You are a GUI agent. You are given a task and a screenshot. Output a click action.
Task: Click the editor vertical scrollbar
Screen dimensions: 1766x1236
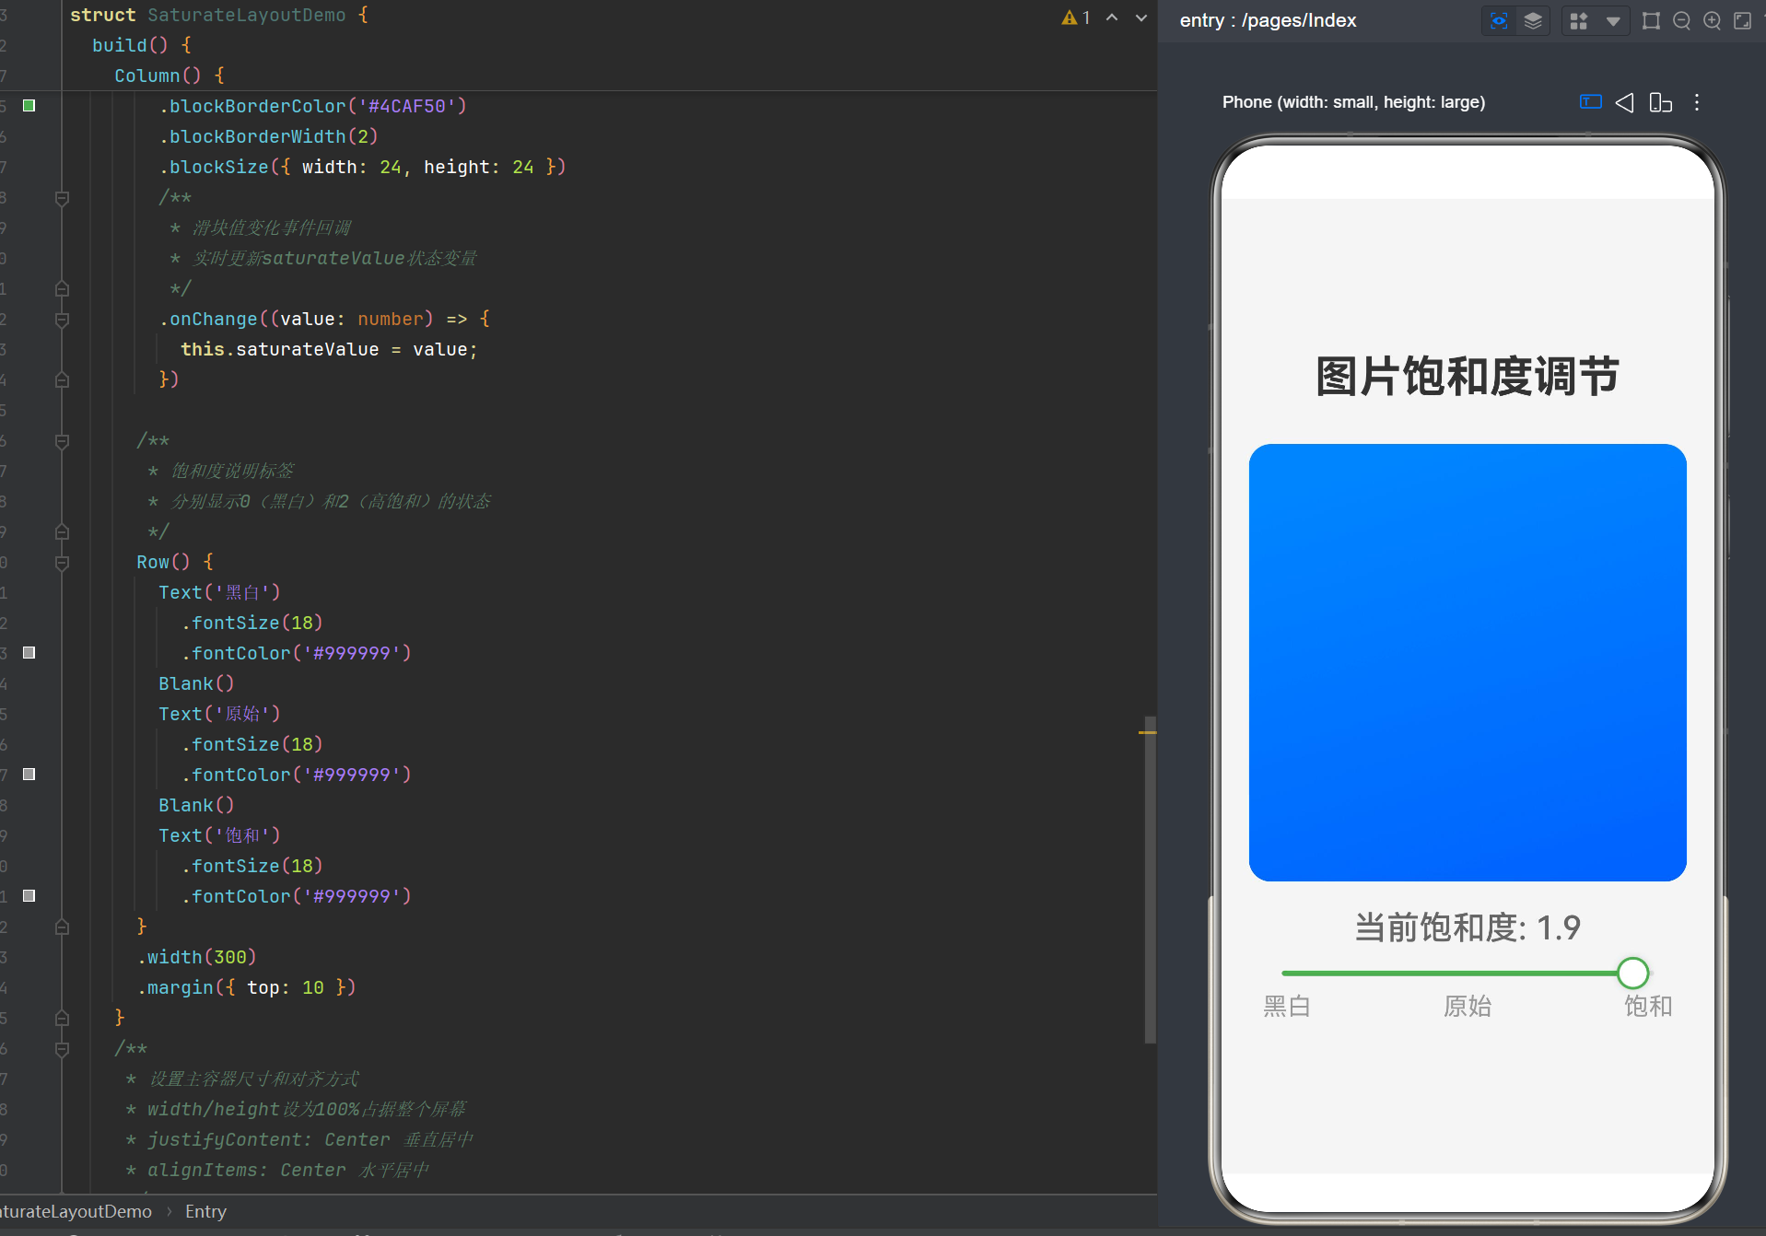pyautogui.click(x=1150, y=880)
